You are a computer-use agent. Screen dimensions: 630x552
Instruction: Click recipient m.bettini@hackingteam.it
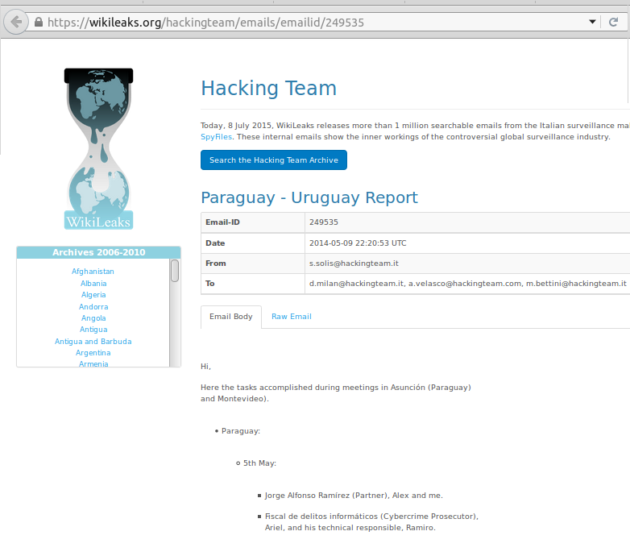576,283
